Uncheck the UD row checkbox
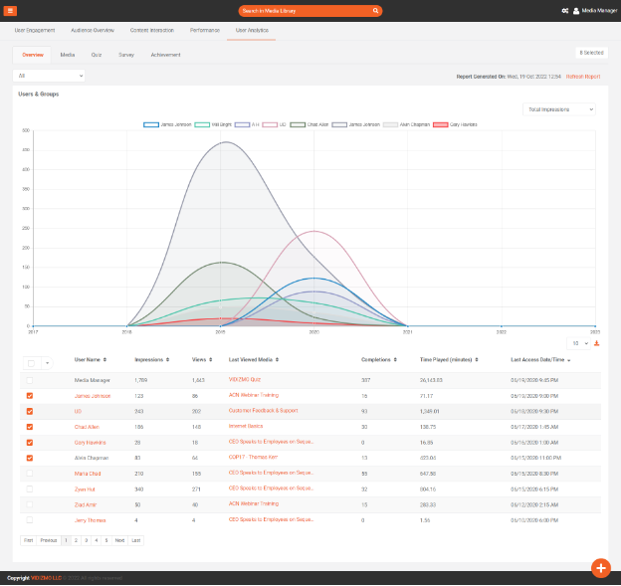Image resolution: width=621 pixels, height=586 pixels. pos(29,411)
